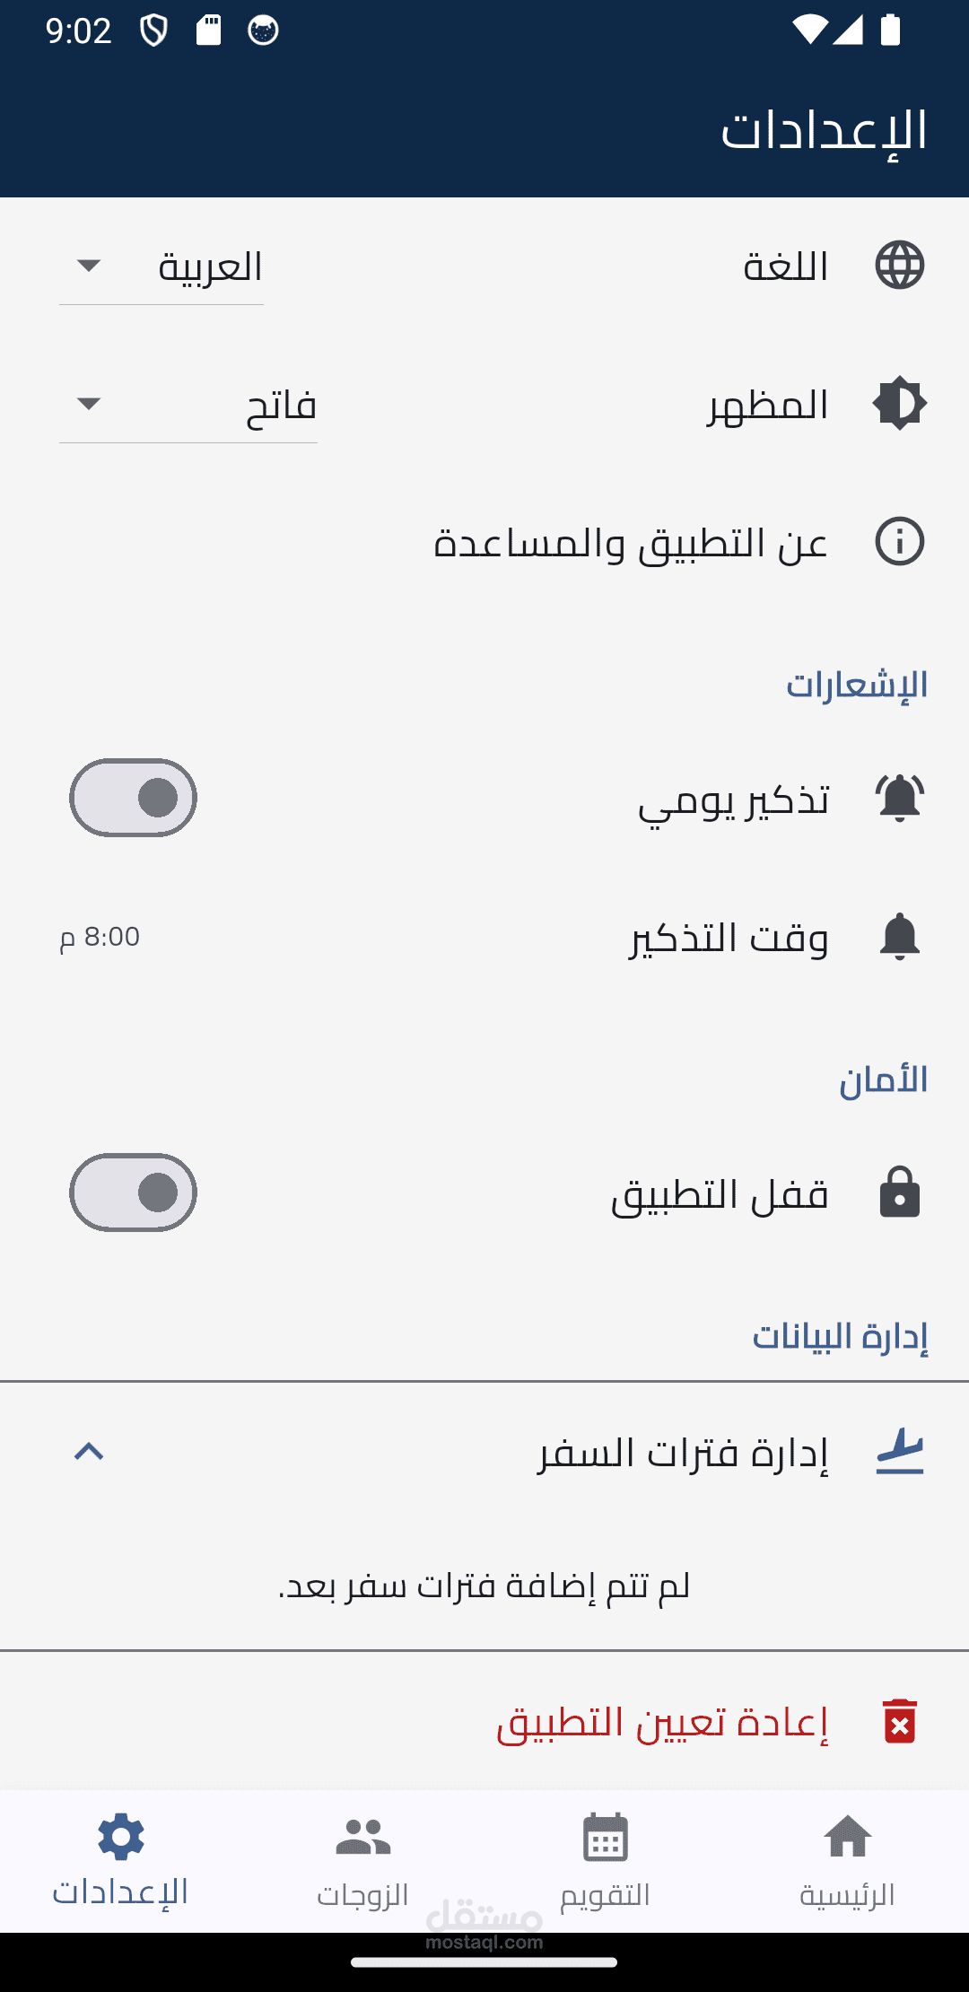This screenshot has width=969, height=1992.
Task: Open the language dropdown showing العربية
Action: (161, 267)
